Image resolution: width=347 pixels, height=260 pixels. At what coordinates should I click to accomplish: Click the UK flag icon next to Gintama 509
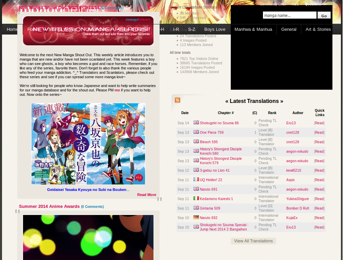(x=196, y=208)
